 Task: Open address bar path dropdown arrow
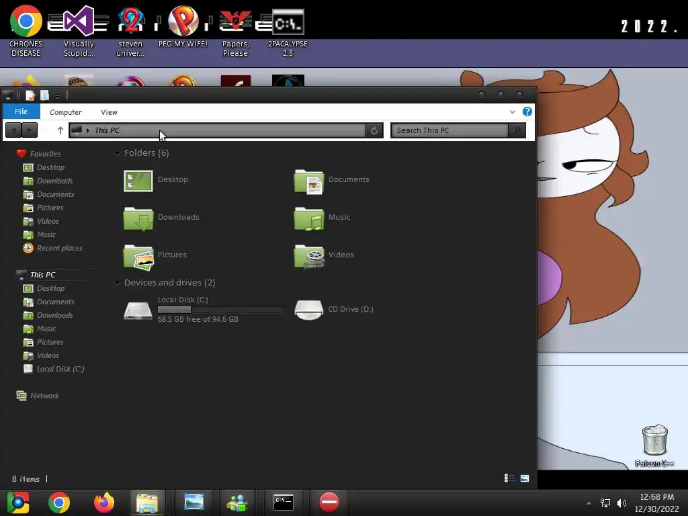coord(88,130)
